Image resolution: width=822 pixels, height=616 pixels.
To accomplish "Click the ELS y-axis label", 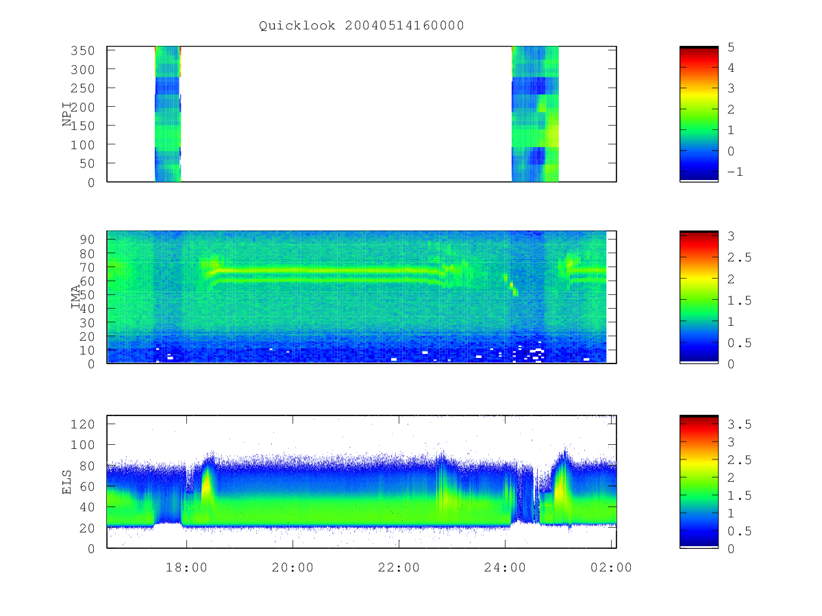I will (67, 482).
